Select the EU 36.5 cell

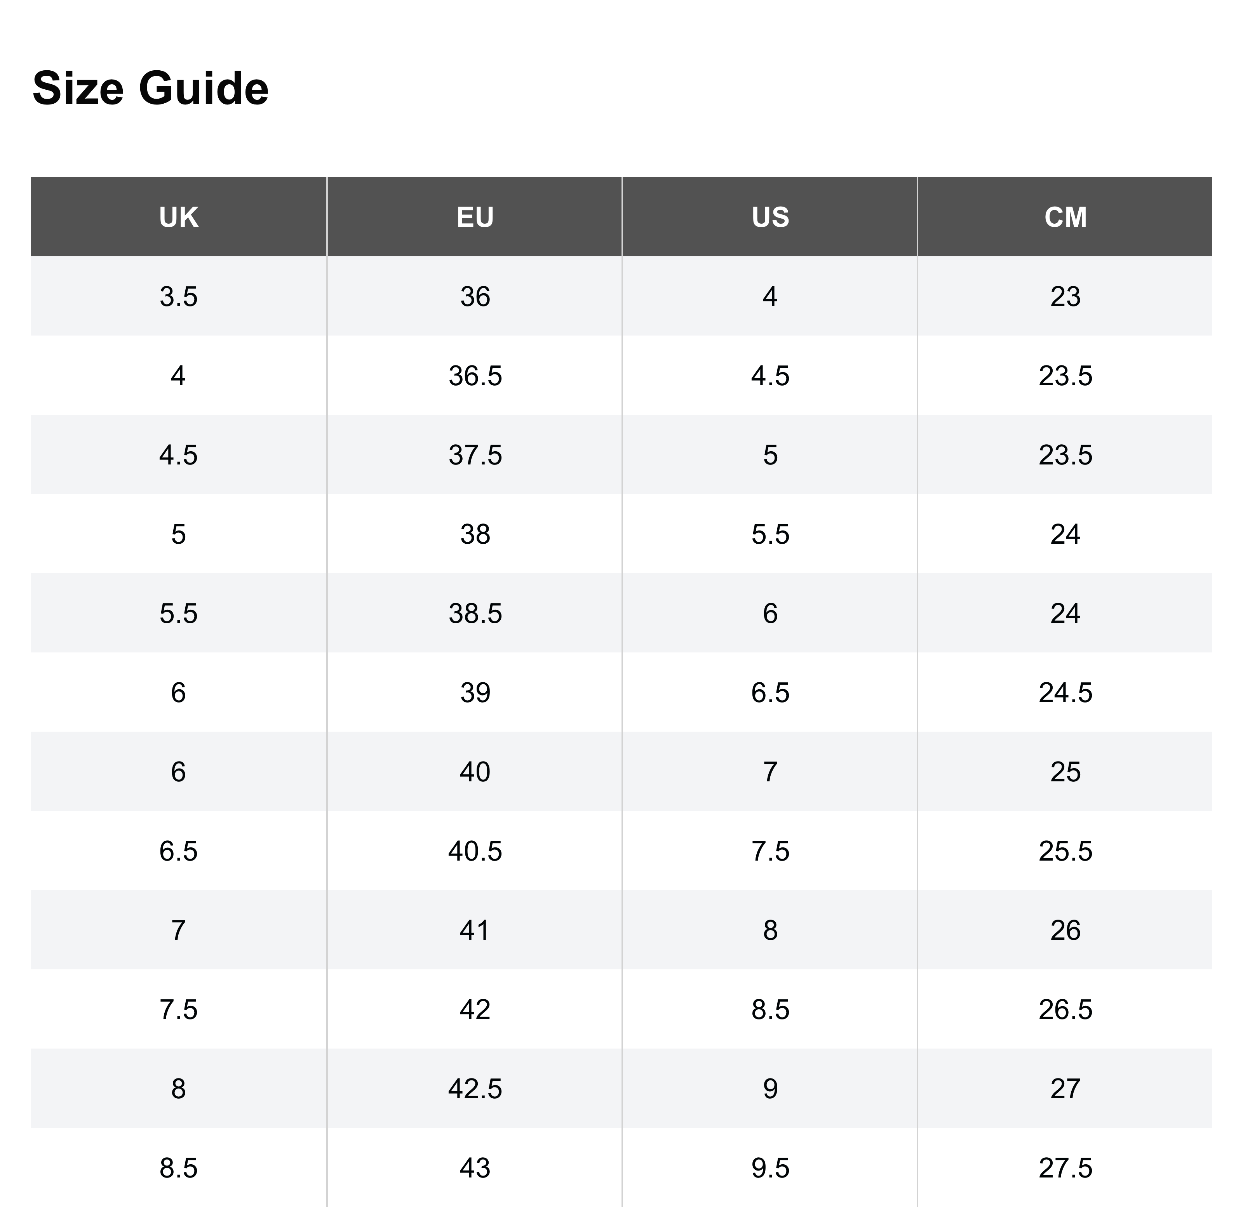pos(474,375)
